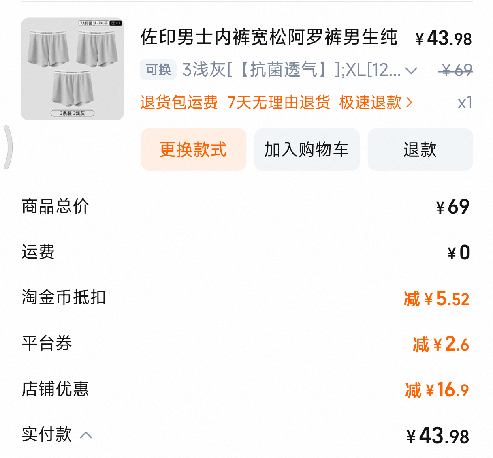This screenshot has height=458, width=493.
Task: Open the 退货包运费 service info
Action: pos(179,103)
